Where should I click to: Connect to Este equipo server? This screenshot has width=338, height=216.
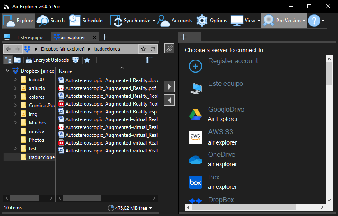coord(216,88)
